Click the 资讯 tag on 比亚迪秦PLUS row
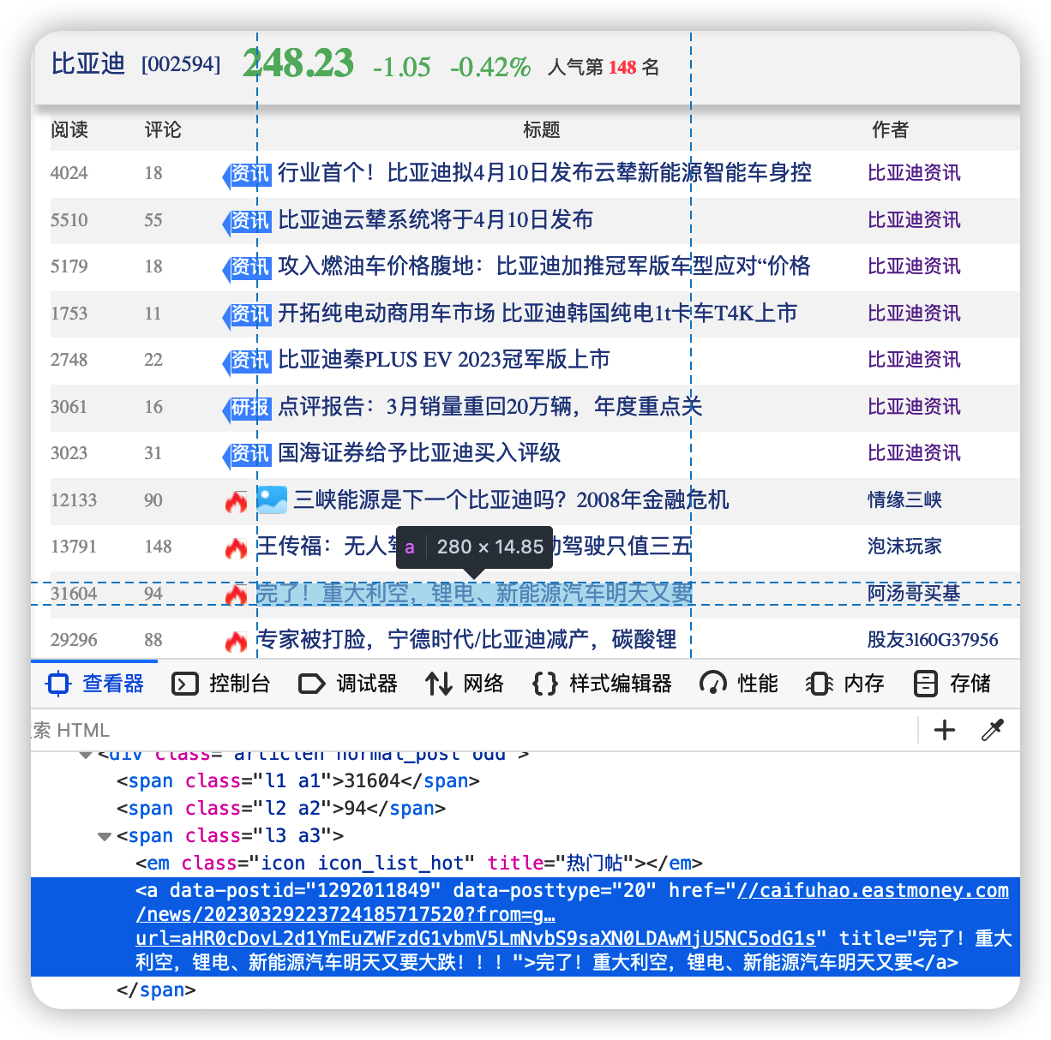Image resolution: width=1051 pixels, height=1040 pixels. (x=247, y=360)
